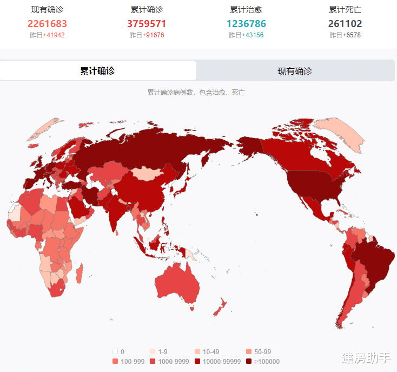Select Spain on the map

30,183
